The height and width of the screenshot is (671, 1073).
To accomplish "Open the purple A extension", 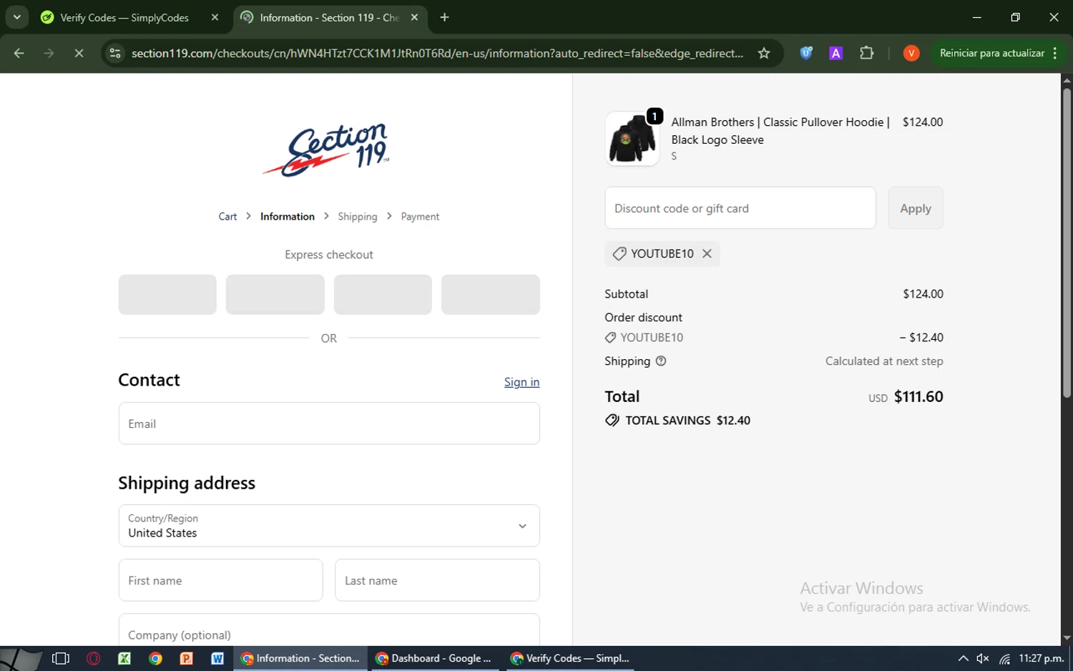I will click(x=836, y=53).
